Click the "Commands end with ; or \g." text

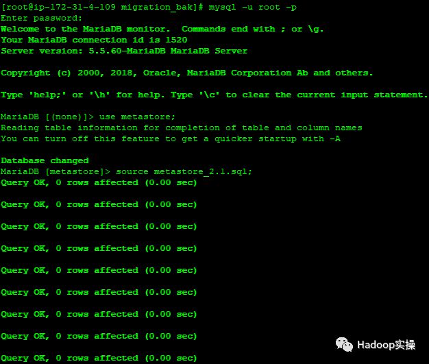pos(252,29)
